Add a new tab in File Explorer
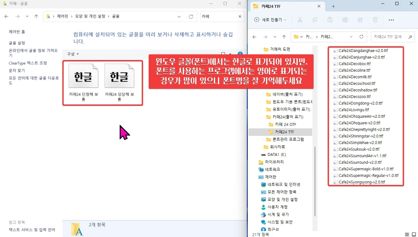The image size is (418, 237). [x=334, y=6]
